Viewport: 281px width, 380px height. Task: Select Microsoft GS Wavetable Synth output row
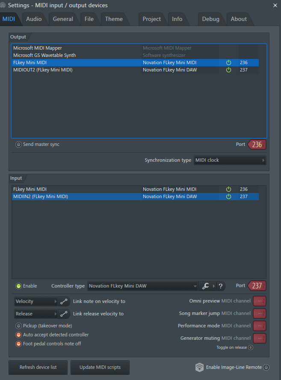coord(136,55)
